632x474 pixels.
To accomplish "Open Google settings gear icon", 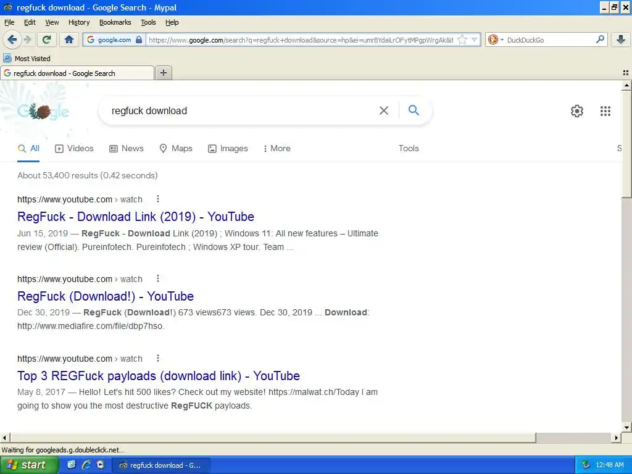I will 577,111.
